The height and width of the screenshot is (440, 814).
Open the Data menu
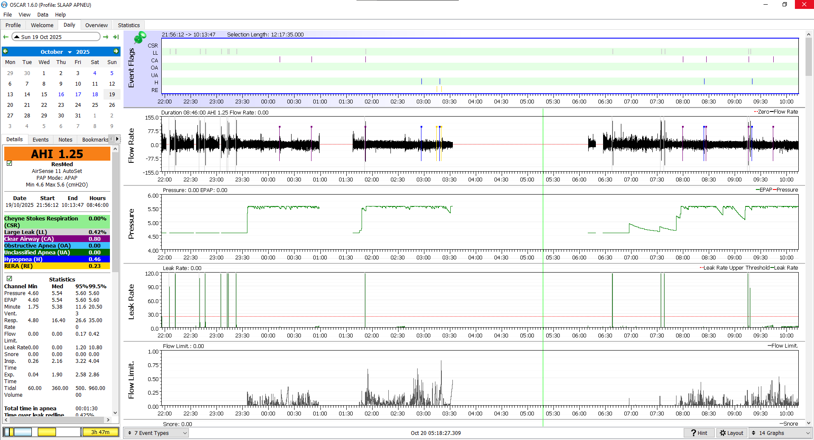click(43, 14)
